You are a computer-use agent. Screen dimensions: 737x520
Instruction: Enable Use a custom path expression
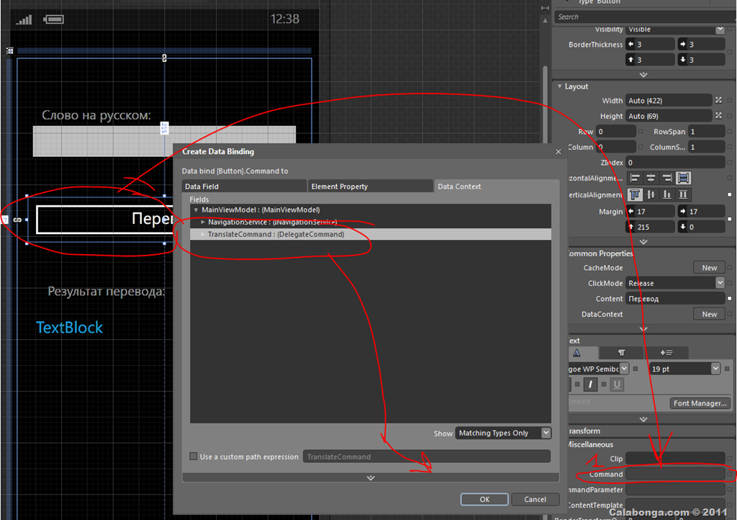(x=193, y=456)
